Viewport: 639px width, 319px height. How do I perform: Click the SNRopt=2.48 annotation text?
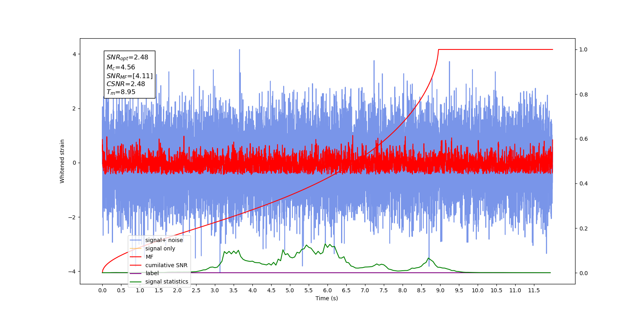point(127,57)
